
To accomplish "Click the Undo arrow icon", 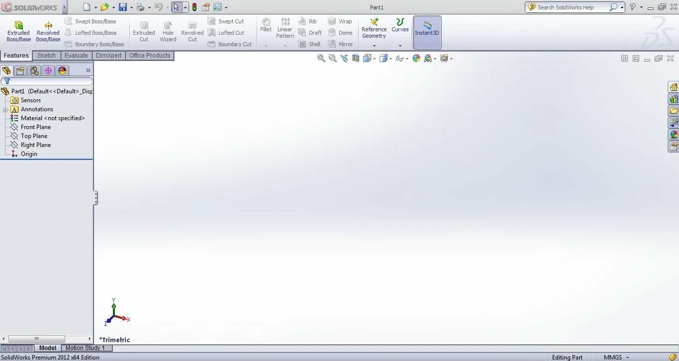I will click(x=159, y=7).
